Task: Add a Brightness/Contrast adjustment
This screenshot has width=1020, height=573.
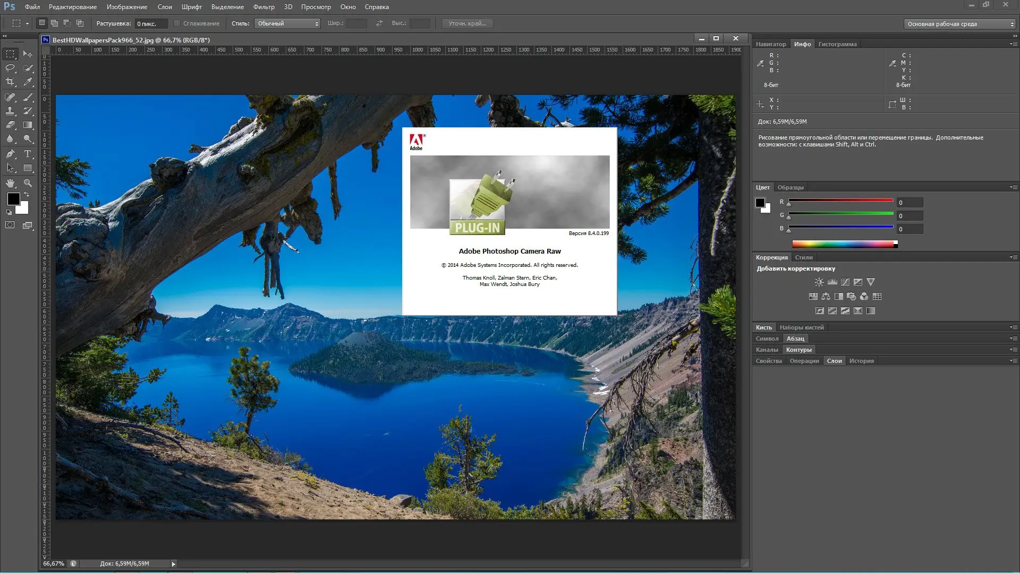Action: [x=819, y=282]
